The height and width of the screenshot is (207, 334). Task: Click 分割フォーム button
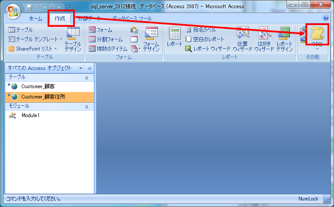point(106,39)
